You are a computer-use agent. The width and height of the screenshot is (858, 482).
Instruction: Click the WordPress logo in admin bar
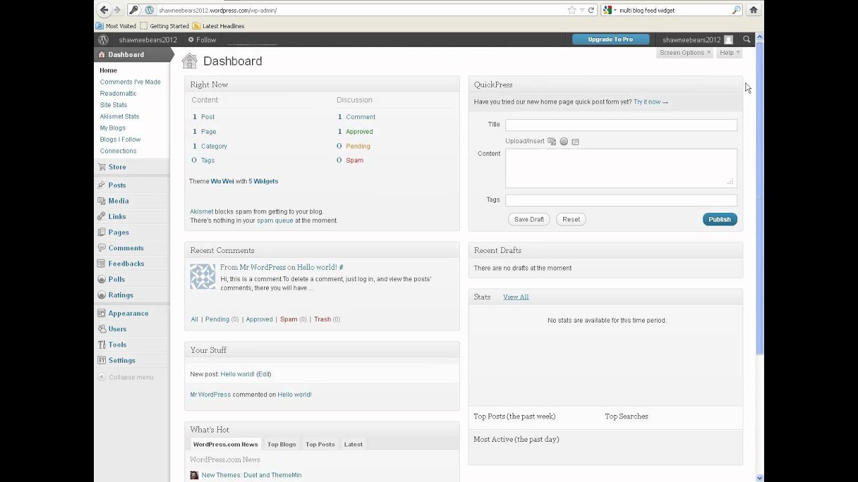click(x=104, y=39)
